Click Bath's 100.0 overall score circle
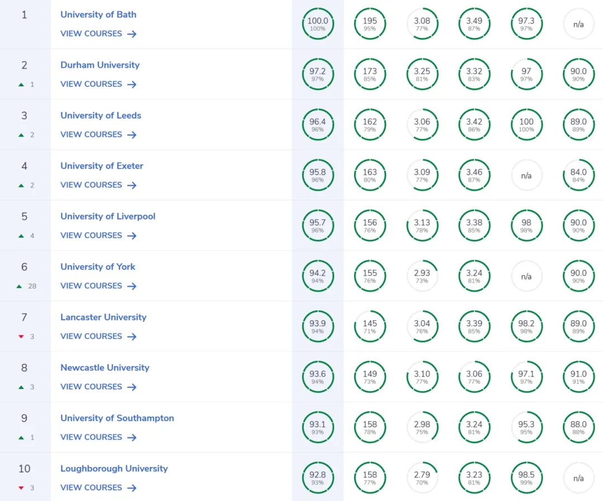 318,24
